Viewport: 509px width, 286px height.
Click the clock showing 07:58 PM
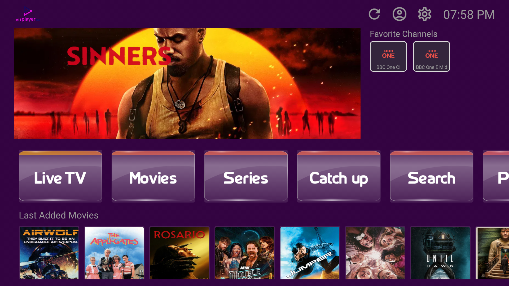coord(469,15)
